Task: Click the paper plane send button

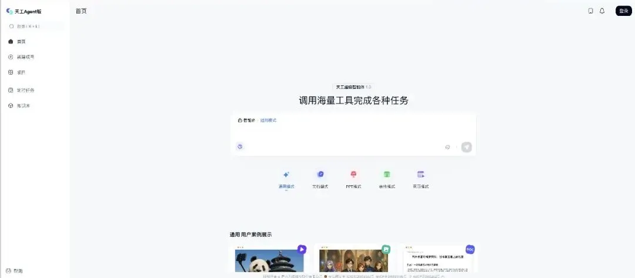Action: 466,148
